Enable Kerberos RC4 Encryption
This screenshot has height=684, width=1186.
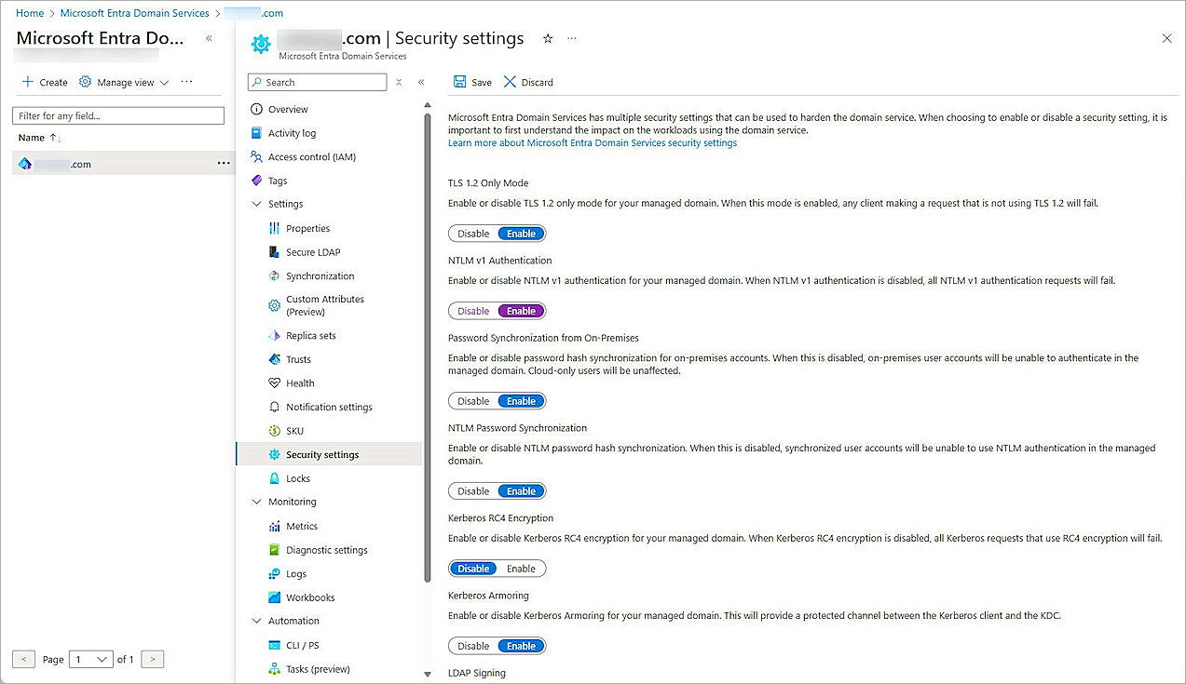[520, 568]
